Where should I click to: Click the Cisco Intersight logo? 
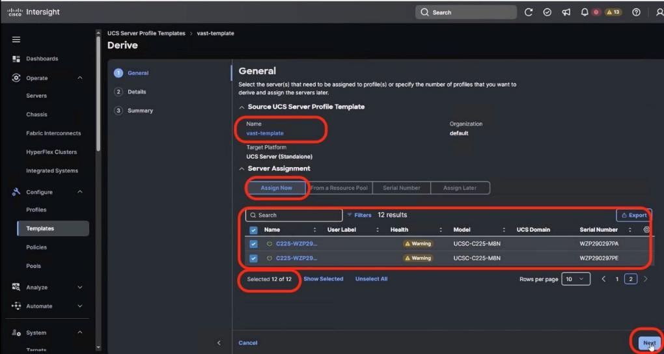(x=33, y=12)
